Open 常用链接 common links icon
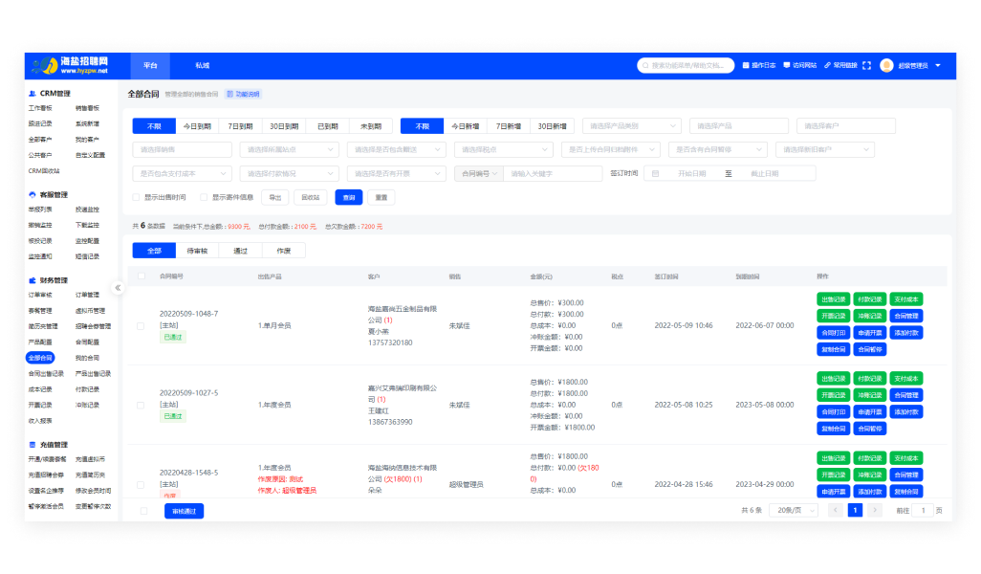The height and width of the screenshot is (574, 981). [827, 65]
